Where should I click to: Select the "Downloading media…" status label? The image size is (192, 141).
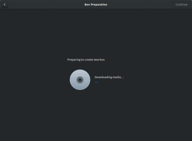point(109,77)
